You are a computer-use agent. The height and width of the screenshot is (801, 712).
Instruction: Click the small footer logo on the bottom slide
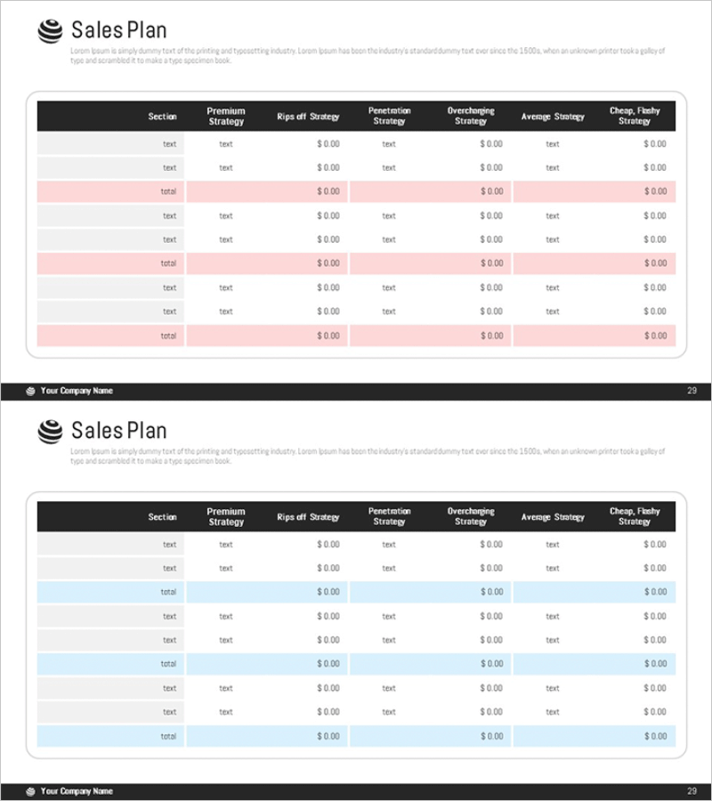click(31, 791)
